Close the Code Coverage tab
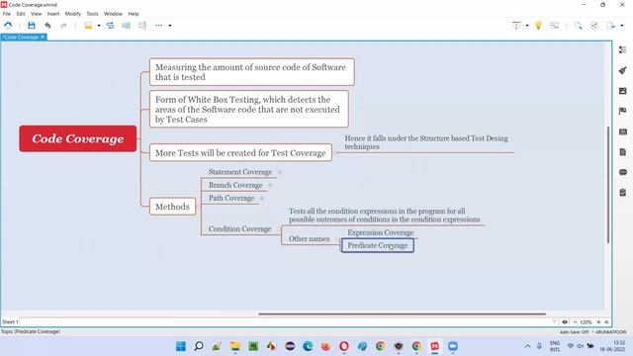 pyautogui.click(x=43, y=37)
